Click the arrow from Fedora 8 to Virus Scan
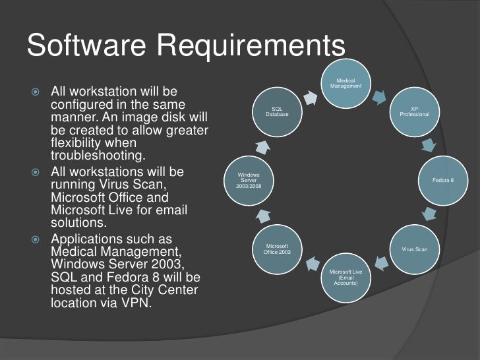 pyautogui.click(x=429, y=214)
